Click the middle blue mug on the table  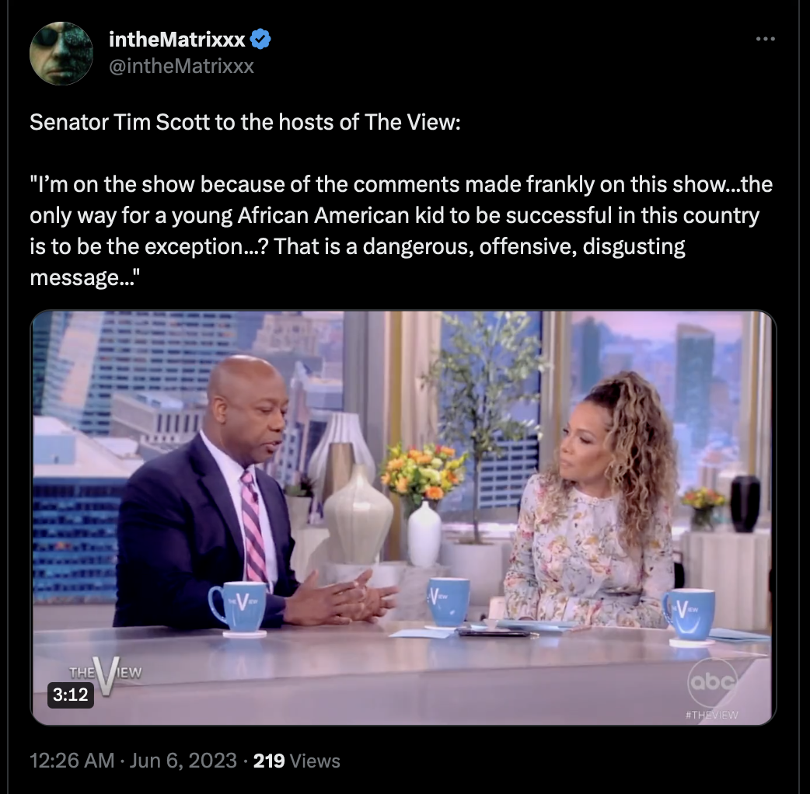(448, 603)
